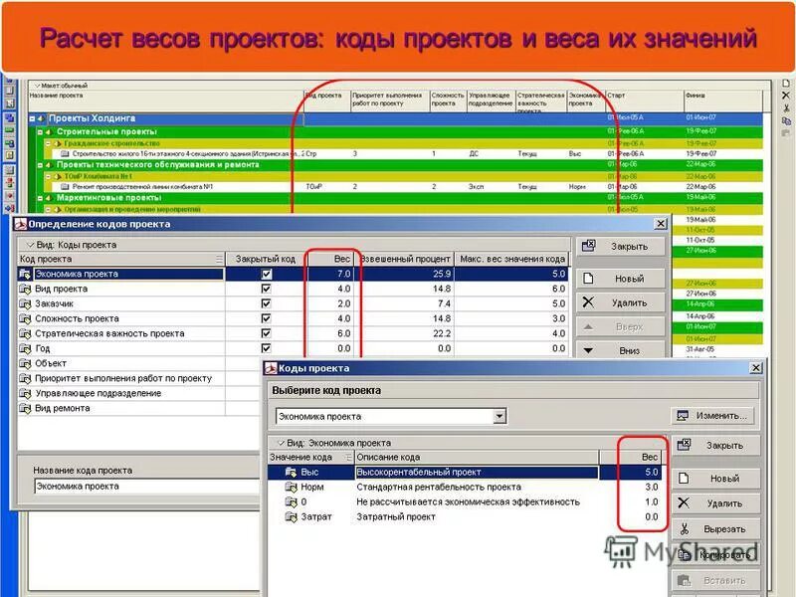Click the Вниз down-arrow icon
Image resolution: width=796 pixels, height=597 pixels.
coord(588,349)
